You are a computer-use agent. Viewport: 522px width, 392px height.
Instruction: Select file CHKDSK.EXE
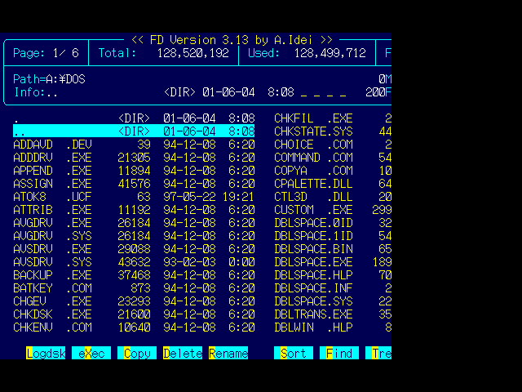[134, 314]
